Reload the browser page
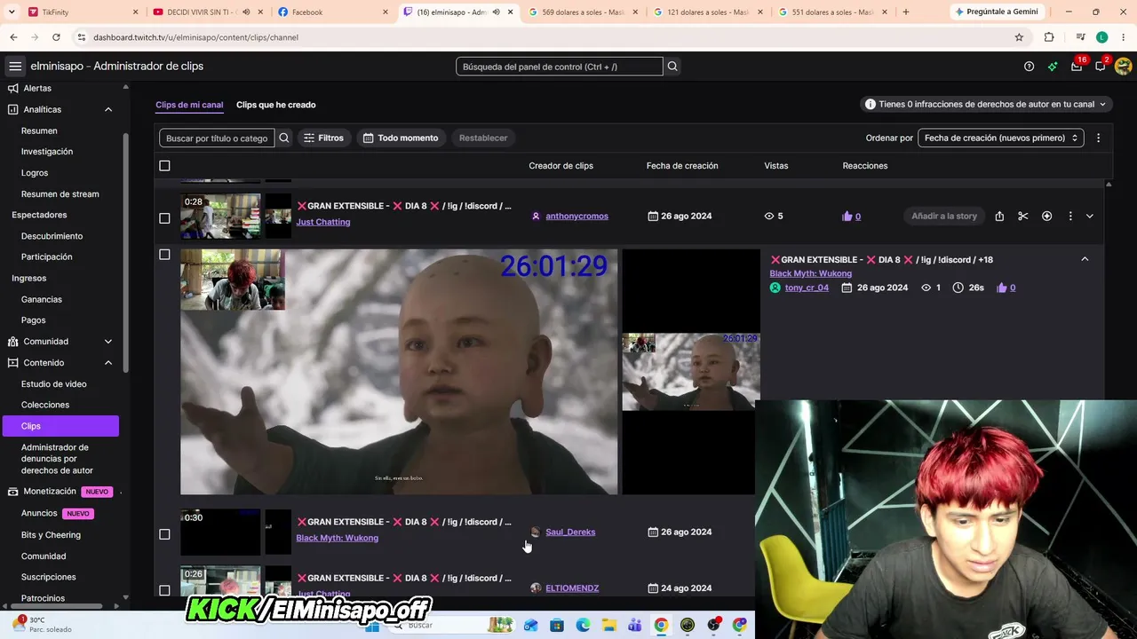 (56, 37)
